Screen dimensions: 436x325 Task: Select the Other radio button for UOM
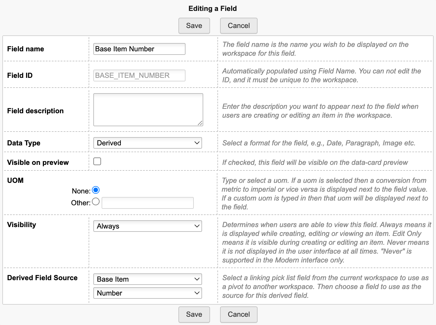96,202
